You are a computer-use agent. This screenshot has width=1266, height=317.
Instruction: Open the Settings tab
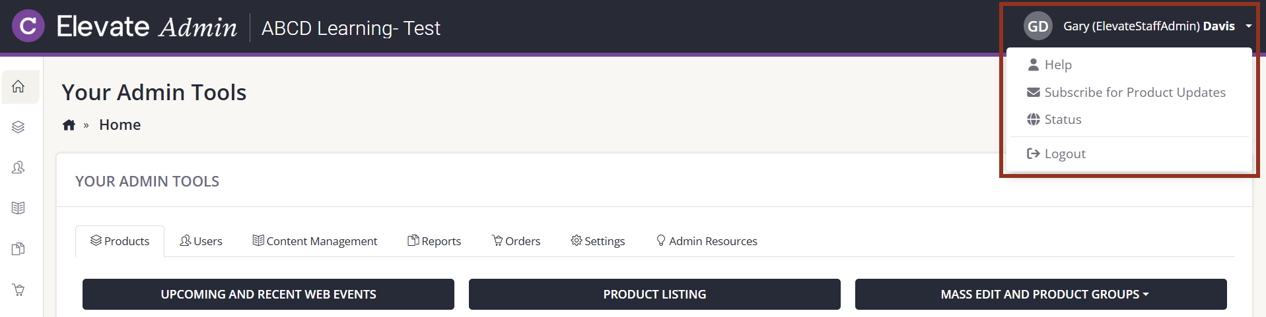click(x=598, y=241)
